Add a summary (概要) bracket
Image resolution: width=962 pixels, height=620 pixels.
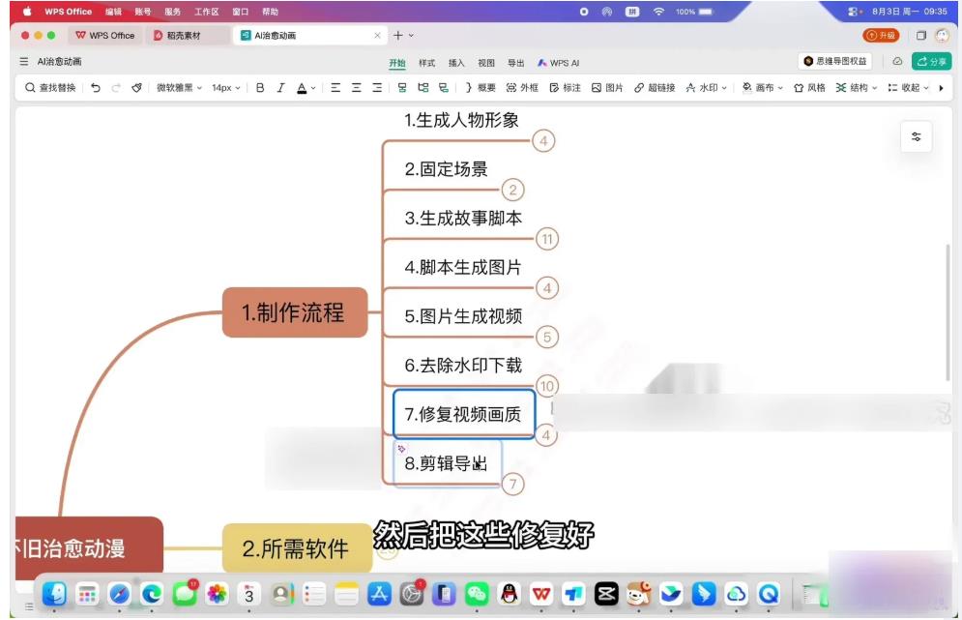[481, 88]
